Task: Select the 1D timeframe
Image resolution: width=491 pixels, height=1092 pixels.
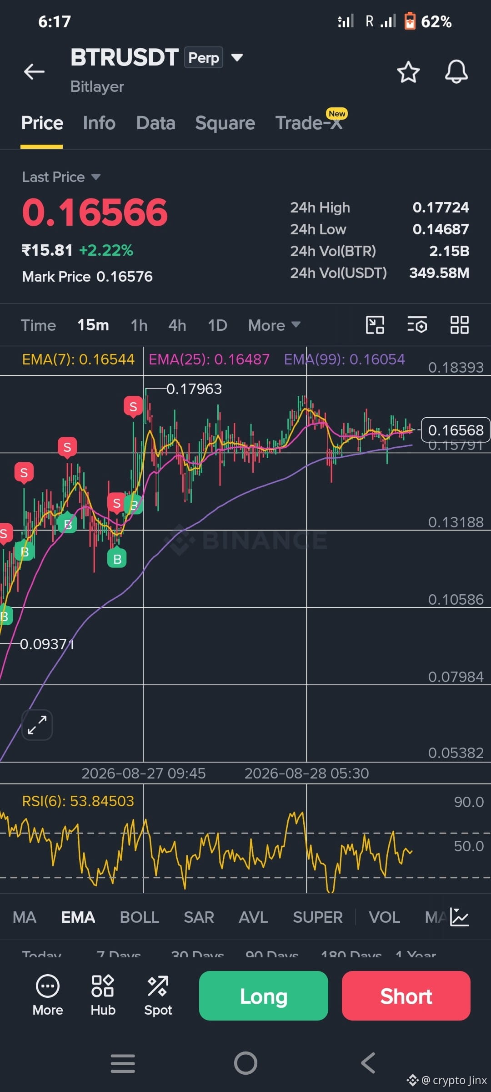Action: tap(217, 325)
